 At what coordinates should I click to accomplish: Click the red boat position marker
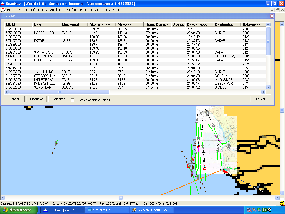pyautogui.click(x=225, y=171)
